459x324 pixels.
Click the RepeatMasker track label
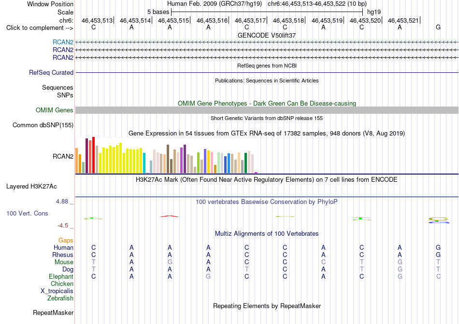coord(53,312)
